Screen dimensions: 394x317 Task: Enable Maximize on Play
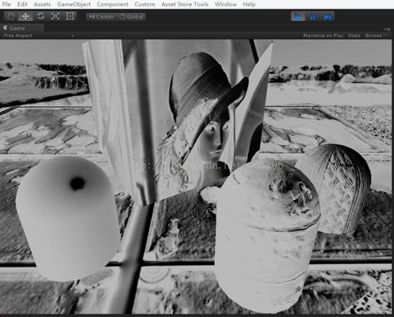point(323,36)
